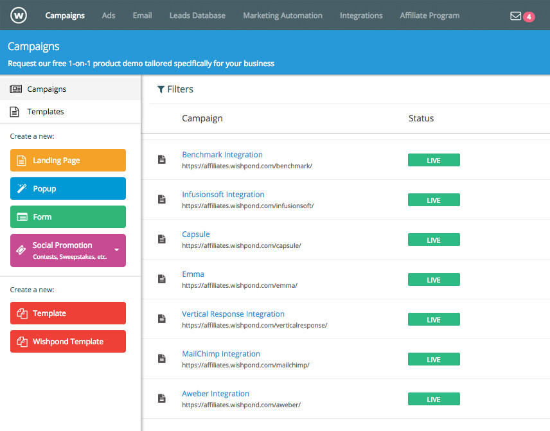Click the Benchmark Integration LIVE status badge
550x431 pixels.
click(x=434, y=161)
